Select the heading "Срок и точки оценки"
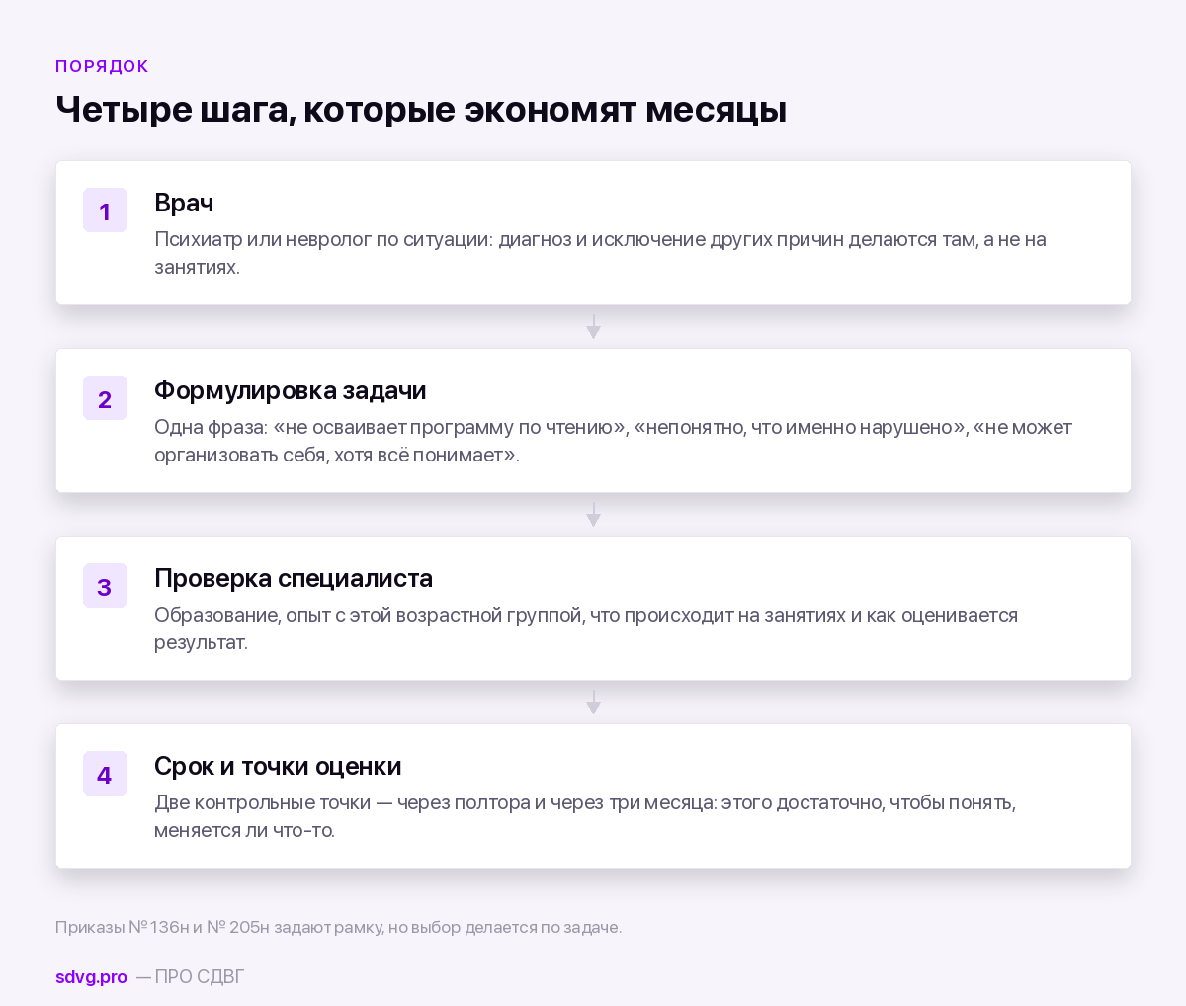The image size is (1186, 1006). pyautogui.click(x=278, y=766)
